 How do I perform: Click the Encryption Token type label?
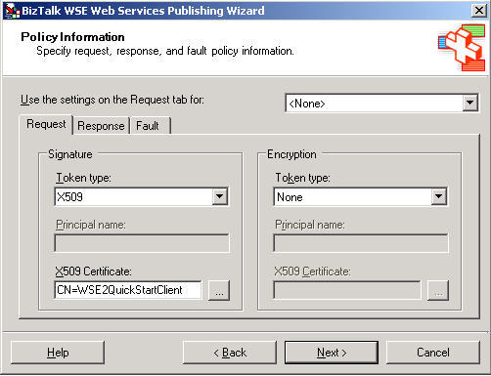pos(302,178)
